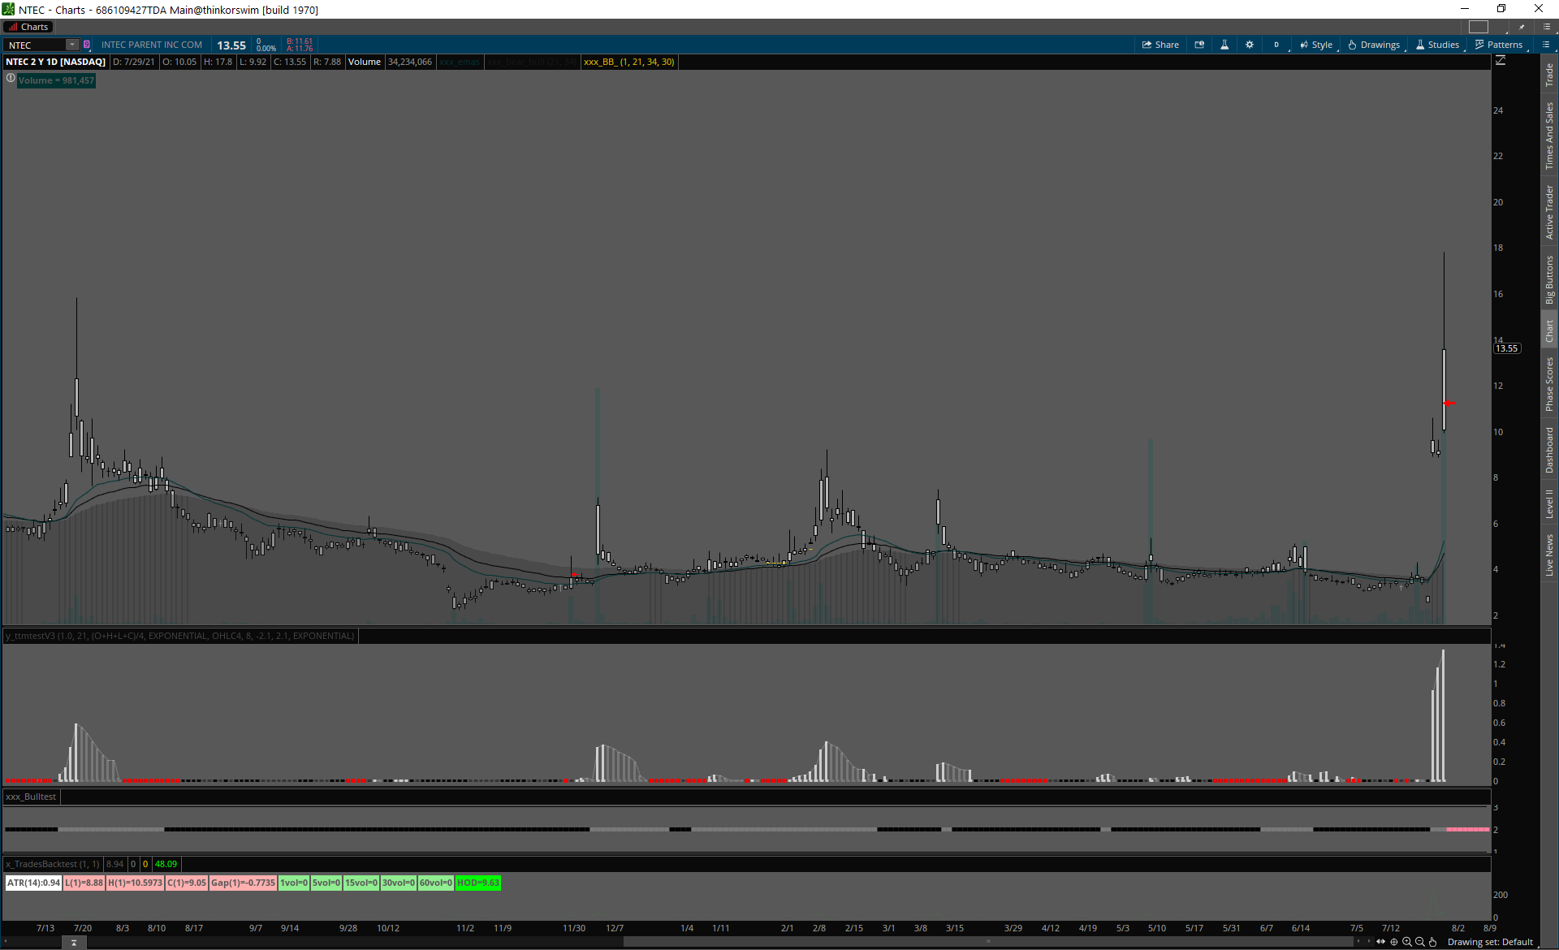Switch to the Charts tab
This screenshot has height=950, width=1559.
[28, 27]
